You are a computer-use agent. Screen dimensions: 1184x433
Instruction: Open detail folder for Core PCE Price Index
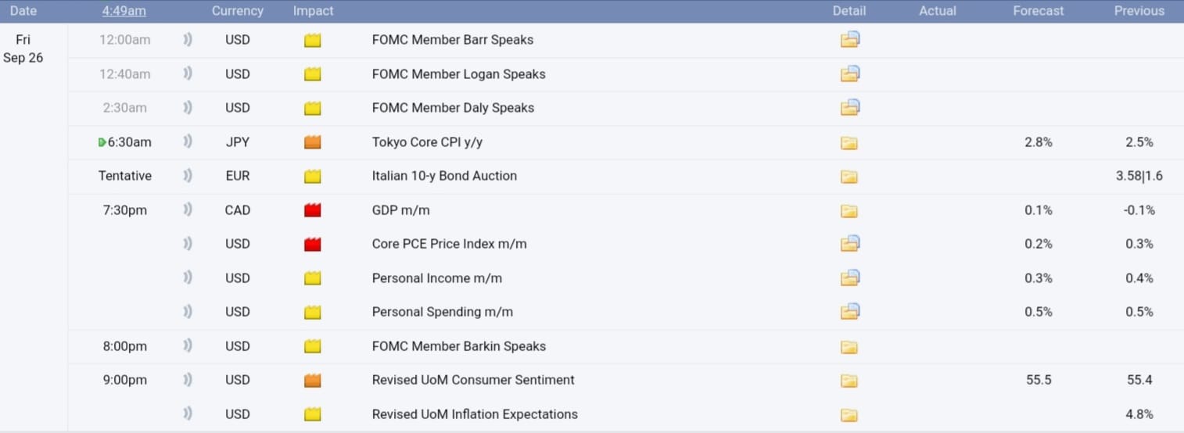(849, 244)
